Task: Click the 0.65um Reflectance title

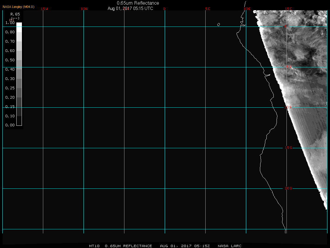Action: [138, 3]
